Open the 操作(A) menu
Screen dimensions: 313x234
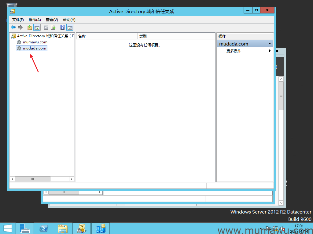35,20
